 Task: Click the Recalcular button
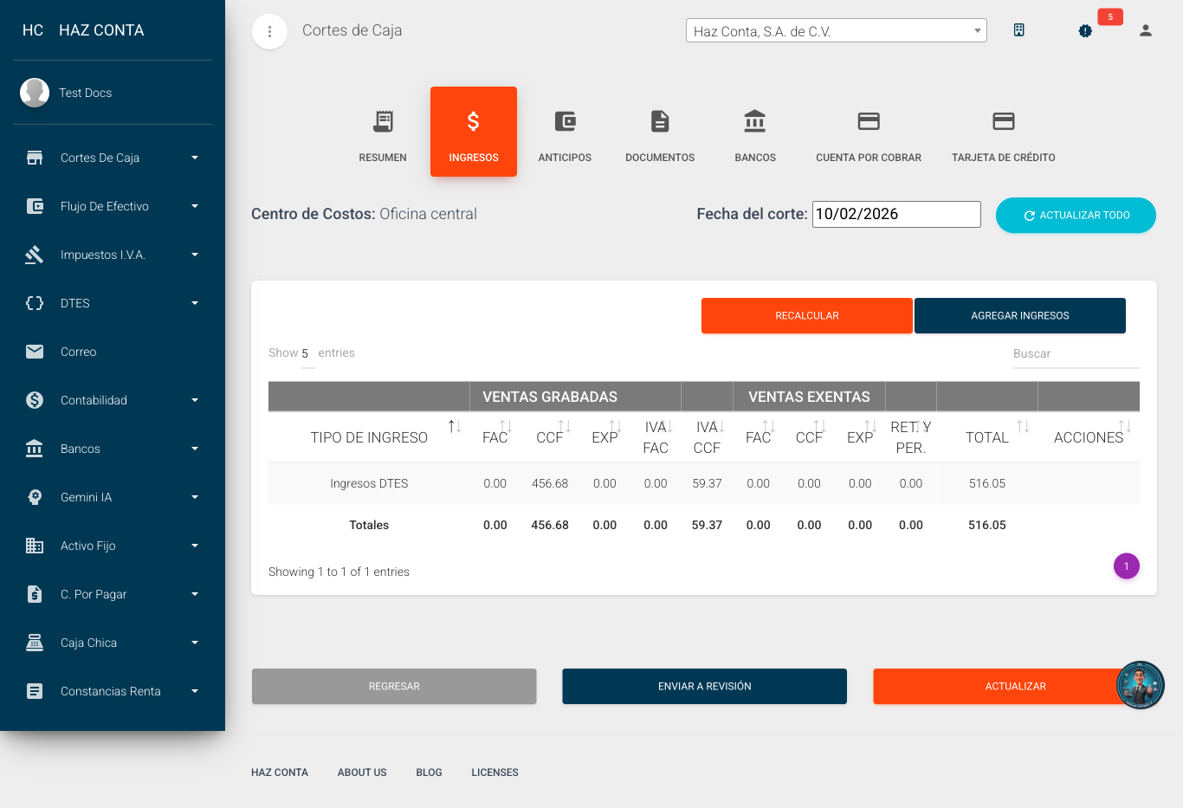click(806, 315)
